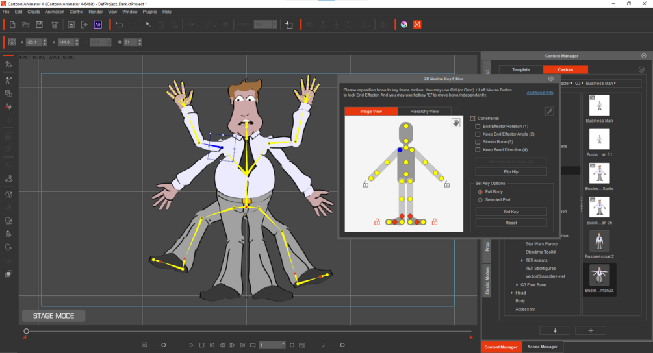Screen dimensions: 653x353
Task: Click the timeline scrubber playhead
Action: pos(26,332)
